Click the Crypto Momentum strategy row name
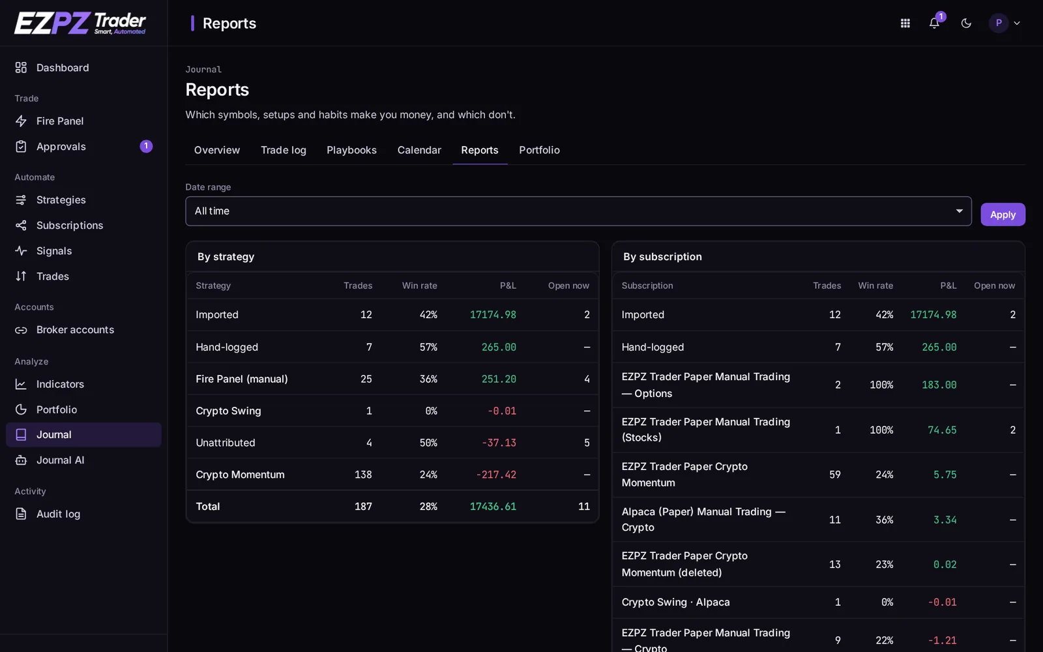The image size is (1043, 652). point(240,475)
